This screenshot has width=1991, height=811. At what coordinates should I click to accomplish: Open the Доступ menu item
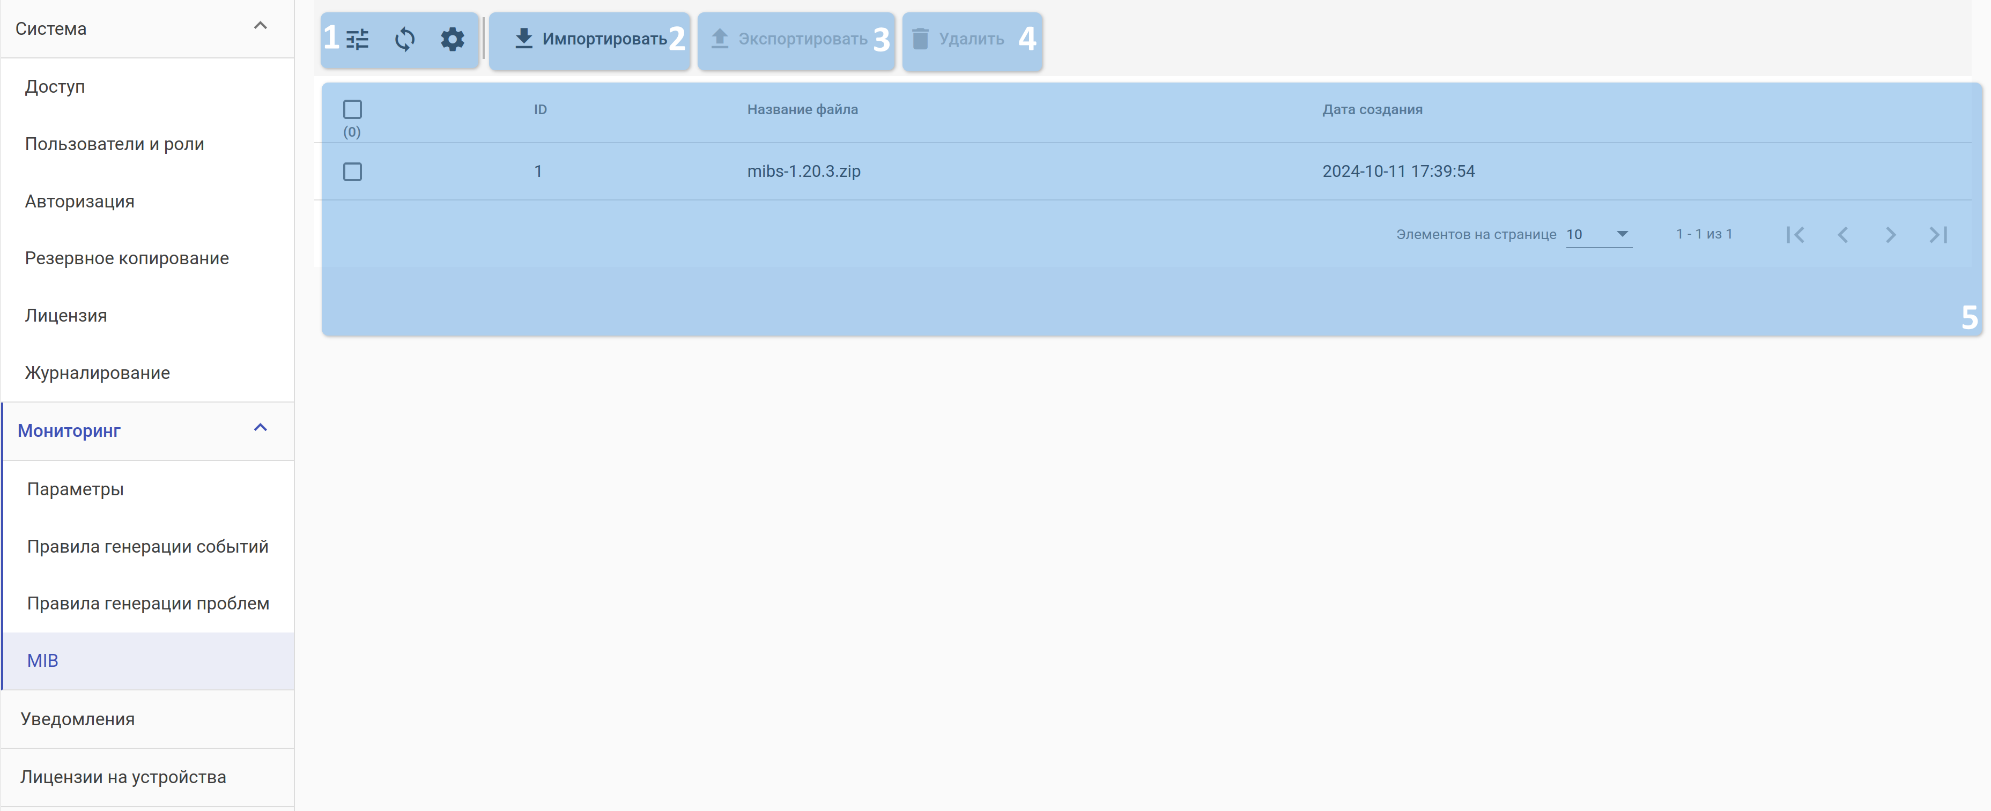55,86
